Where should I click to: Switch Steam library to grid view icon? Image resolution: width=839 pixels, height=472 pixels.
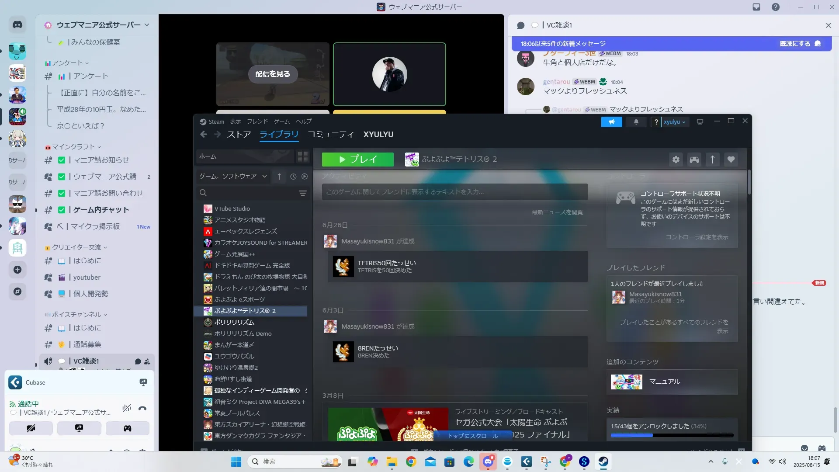coord(303,156)
